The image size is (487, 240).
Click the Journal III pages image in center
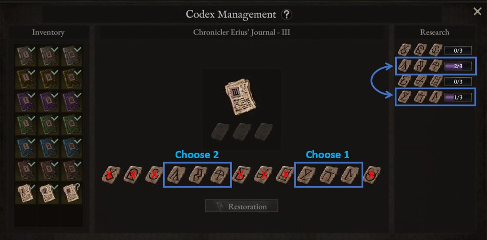pyautogui.click(x=241, y=97)
